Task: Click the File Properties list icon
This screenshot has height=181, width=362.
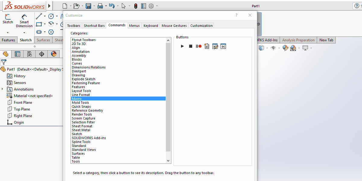Action: (143, 6)
